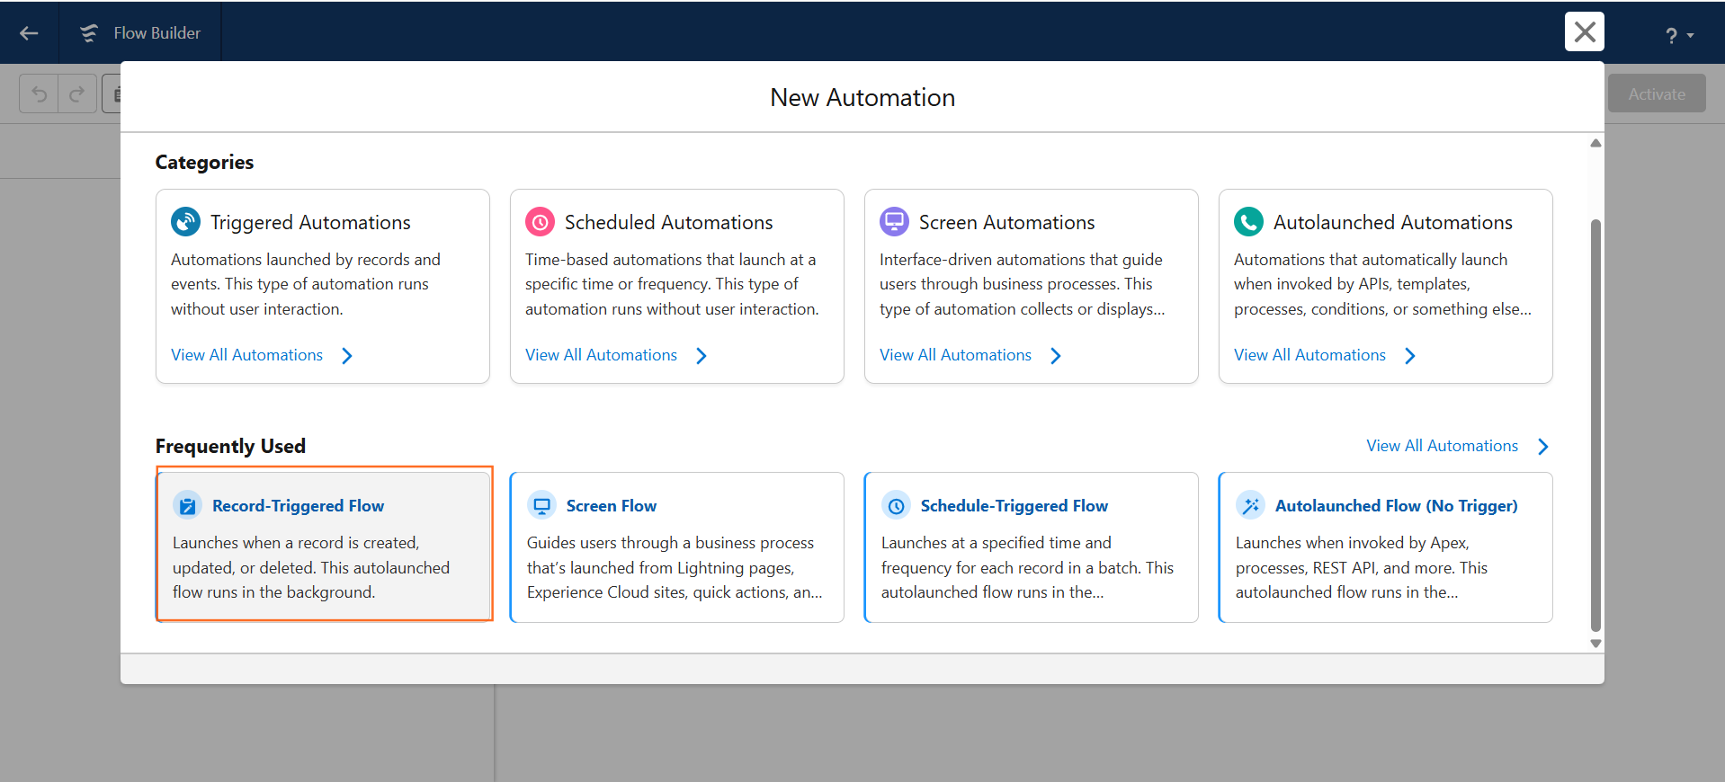Click chevron beside Frequently Used View All Automations

tap(1543, 447)
